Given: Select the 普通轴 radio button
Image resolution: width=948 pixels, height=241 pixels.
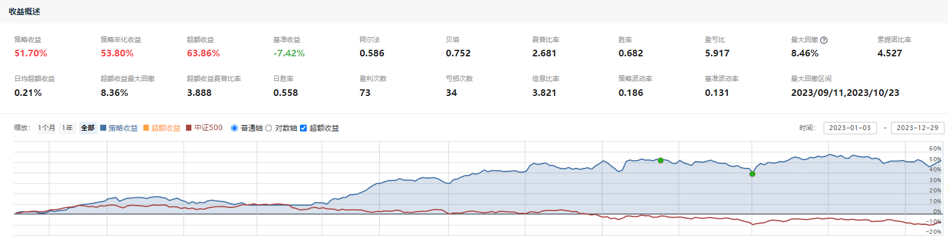Looking at the screenshot, I should tap(235, 128).
